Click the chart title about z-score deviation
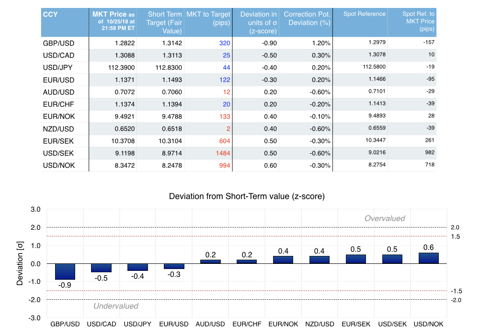The width and height of the screenshot is (478, 331). pos(246,196)
